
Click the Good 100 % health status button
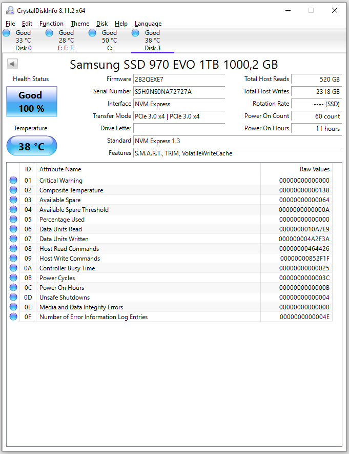point(31,102)
